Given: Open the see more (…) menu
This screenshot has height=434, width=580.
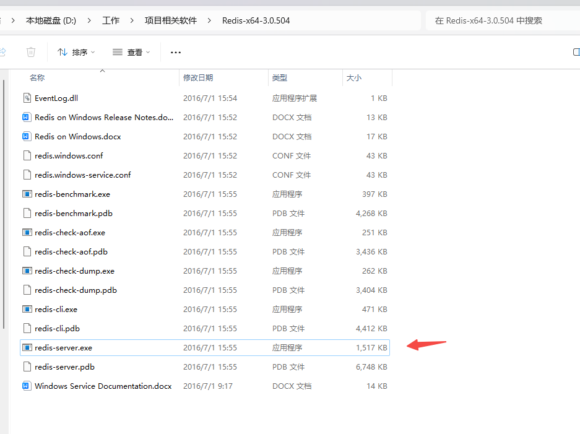Looking at the screenshot, I should click(175, 52).
